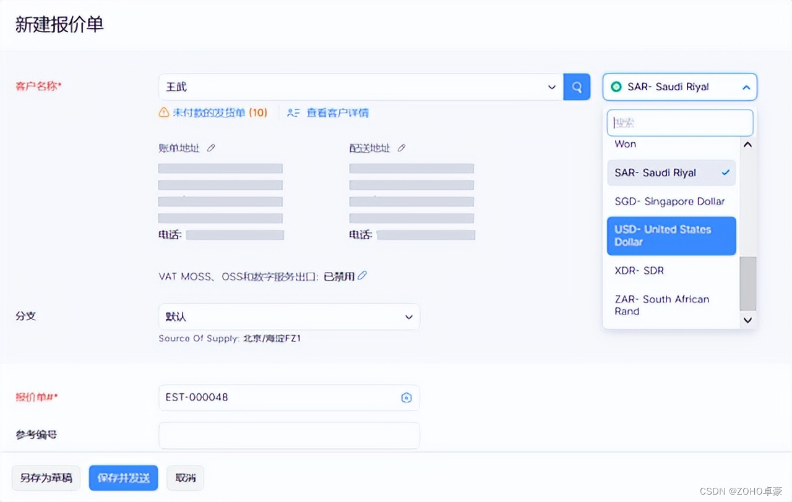This screenshot has width=792, height=502.
Task: Click the green dot before SAR- Saudi Riyal
Action: pos(616,87)
